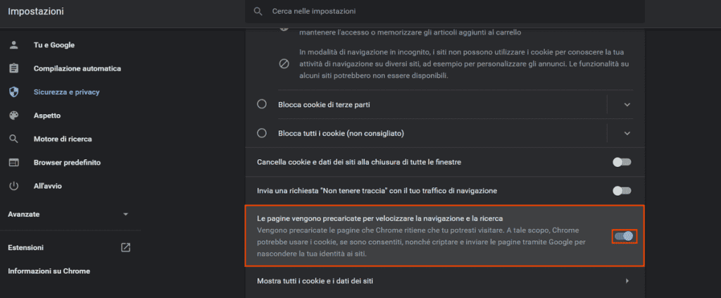This screenshot has width=721, height=298.
Task: Click the shield icon for Sicurezza e privacy
Action: tap(14, 92)
